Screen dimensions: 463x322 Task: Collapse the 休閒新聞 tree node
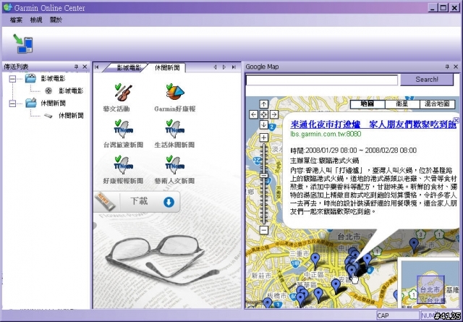tap(12, 103)
